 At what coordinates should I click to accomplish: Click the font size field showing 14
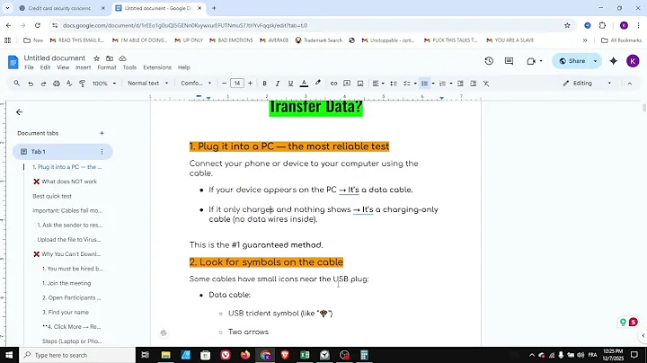(237, 84)
